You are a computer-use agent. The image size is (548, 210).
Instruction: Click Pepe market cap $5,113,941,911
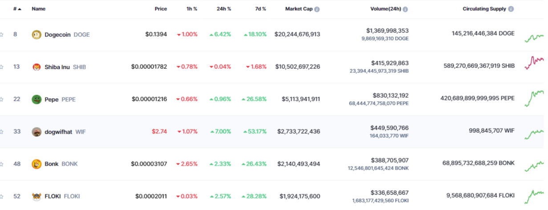point(301,99)
